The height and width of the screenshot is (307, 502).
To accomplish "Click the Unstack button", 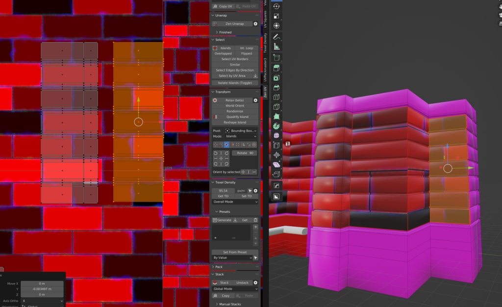I will (x=242, y=283).
